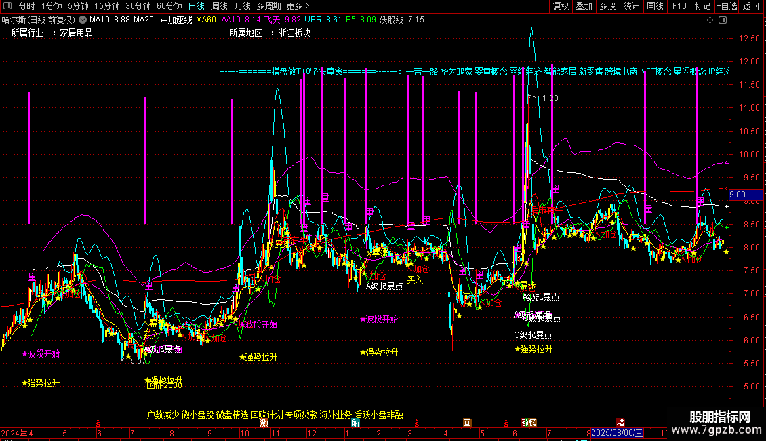
Task: Switch to the 5分钟 period
Action: (78, 6)
